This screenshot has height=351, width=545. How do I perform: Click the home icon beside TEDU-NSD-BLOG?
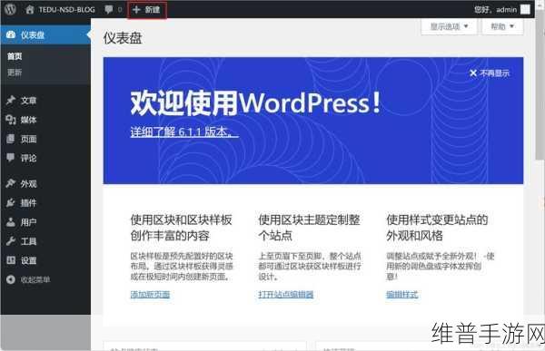[30, 9]
